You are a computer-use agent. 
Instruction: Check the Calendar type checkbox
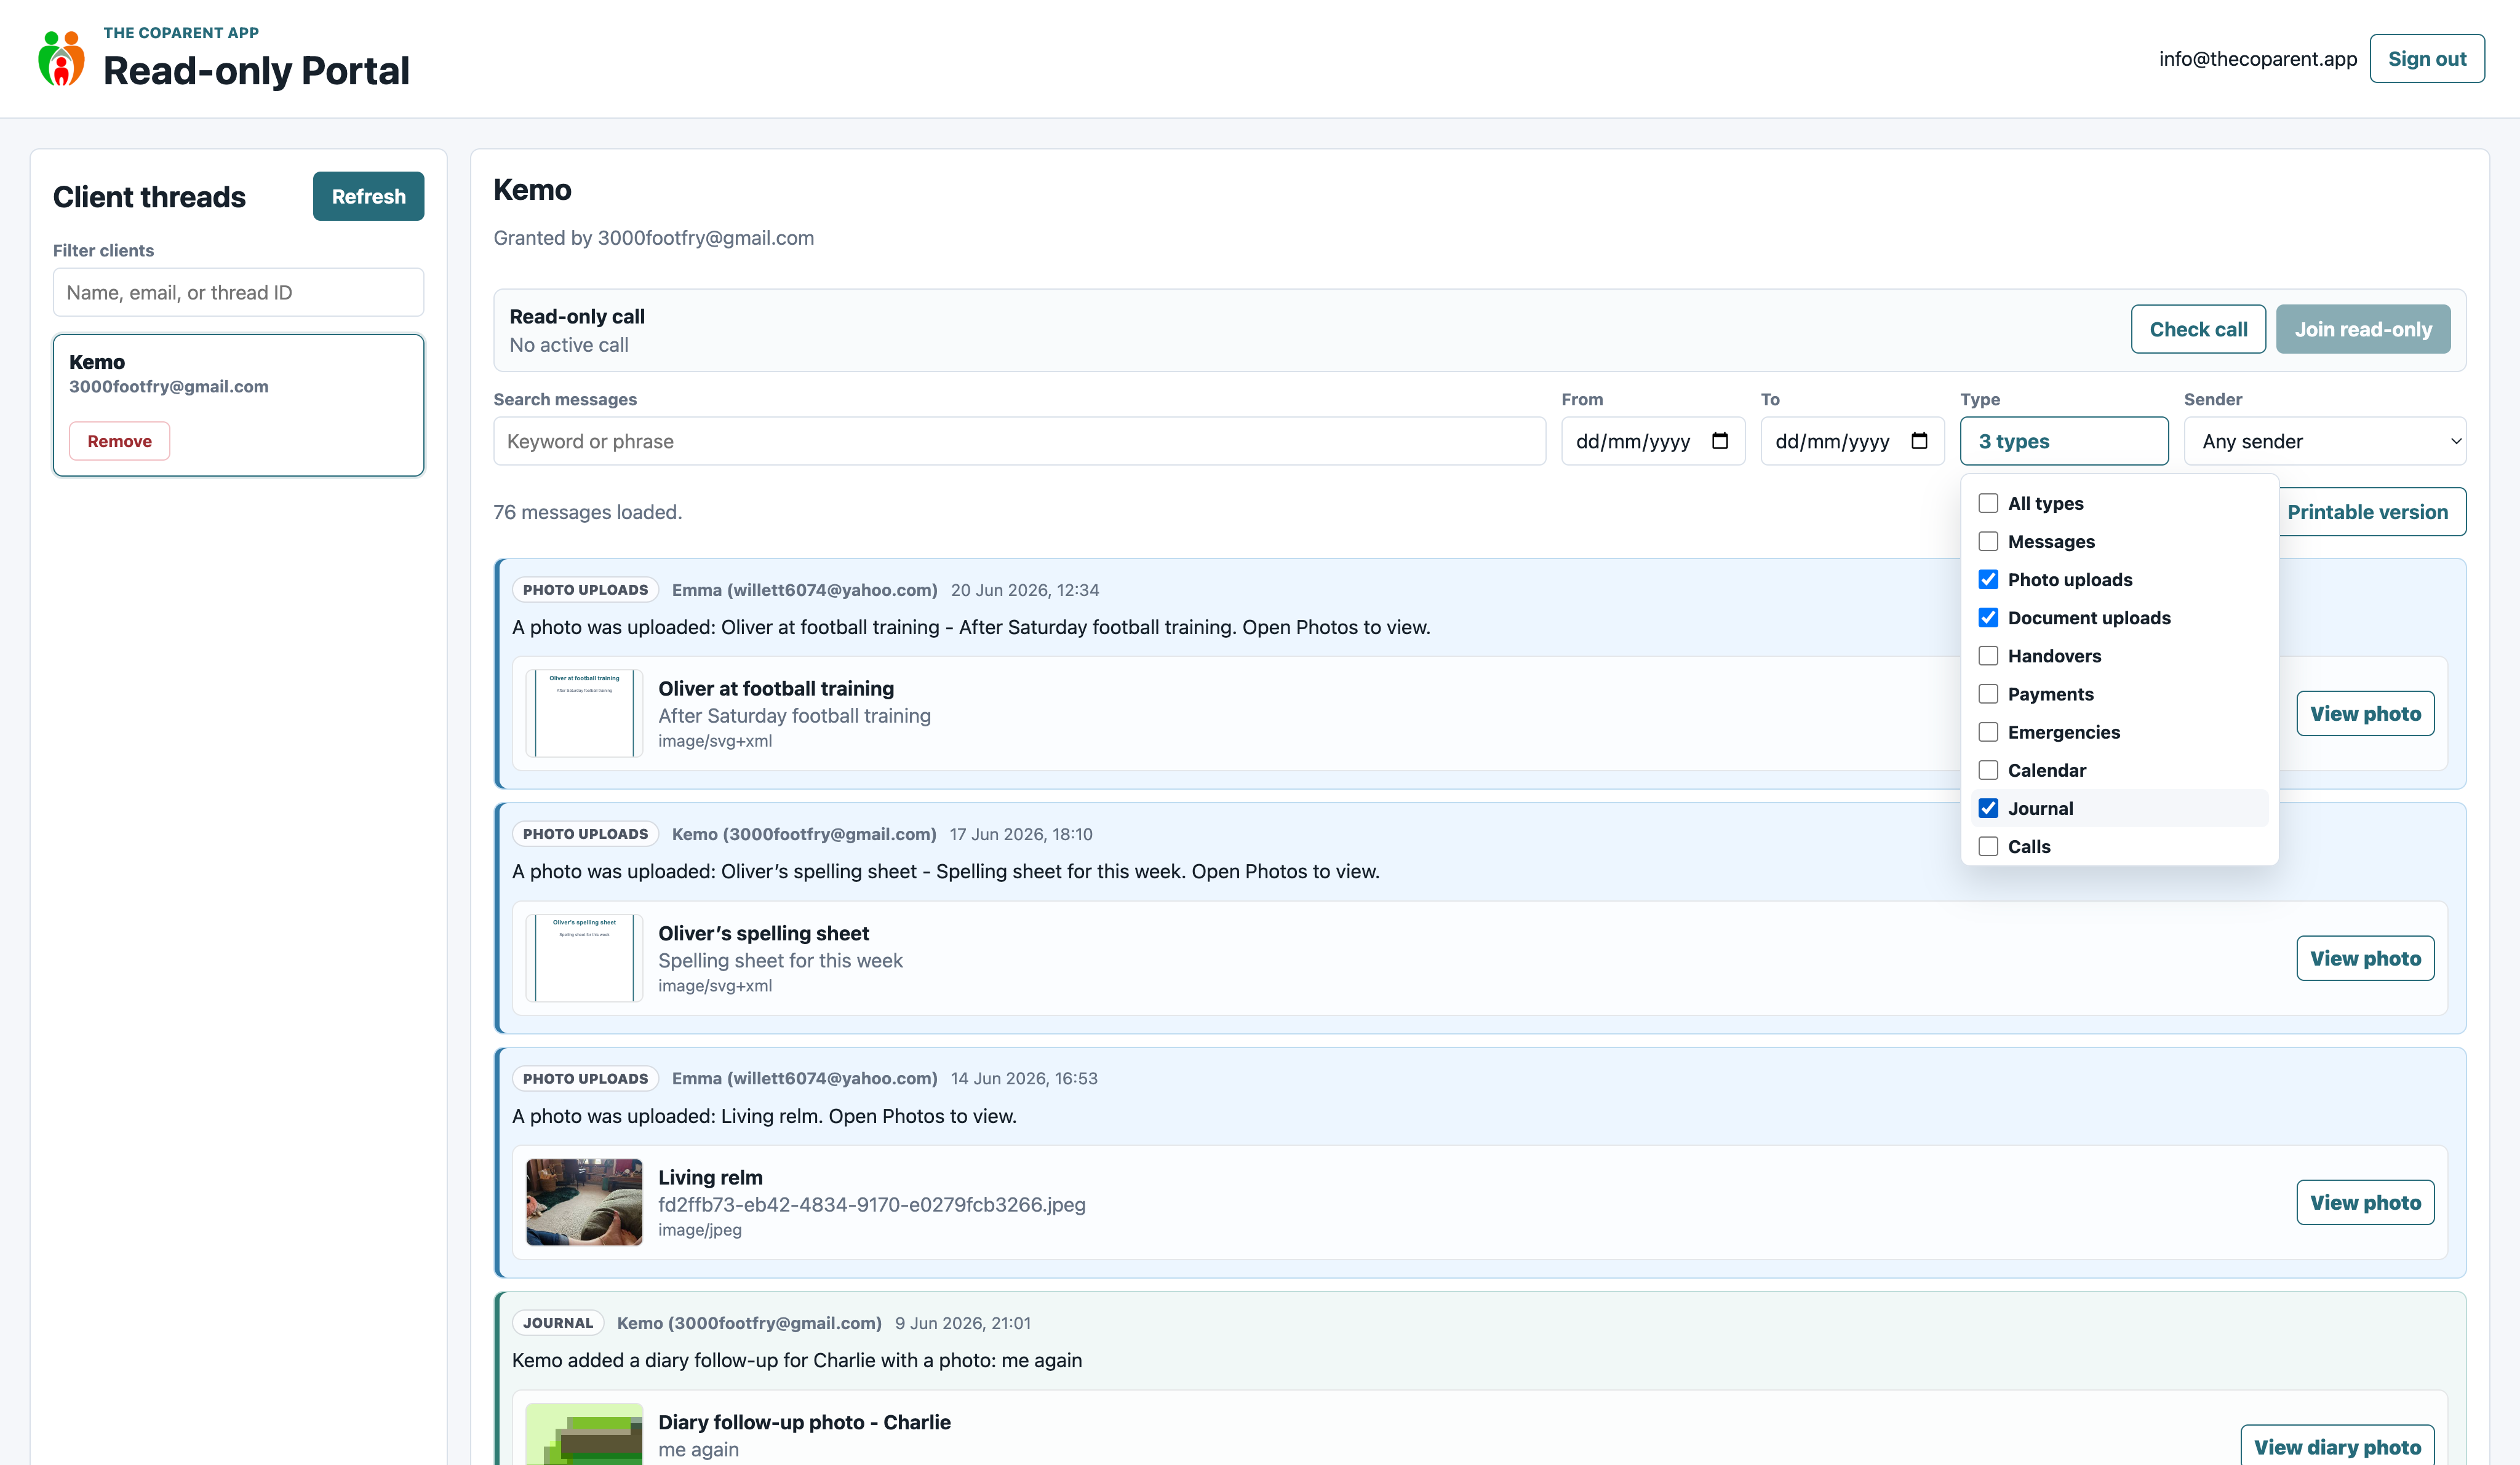(1988, 770)
